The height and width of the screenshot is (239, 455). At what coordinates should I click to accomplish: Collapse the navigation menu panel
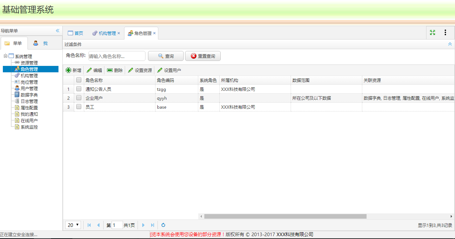pos(58,31)
